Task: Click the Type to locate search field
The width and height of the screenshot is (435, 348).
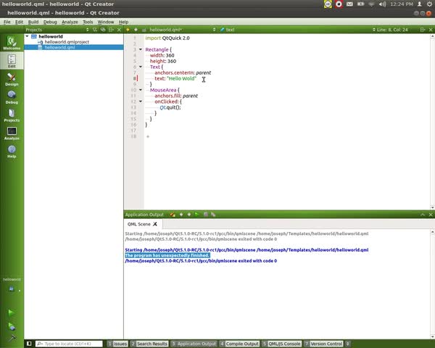Action: click(69, 344)
